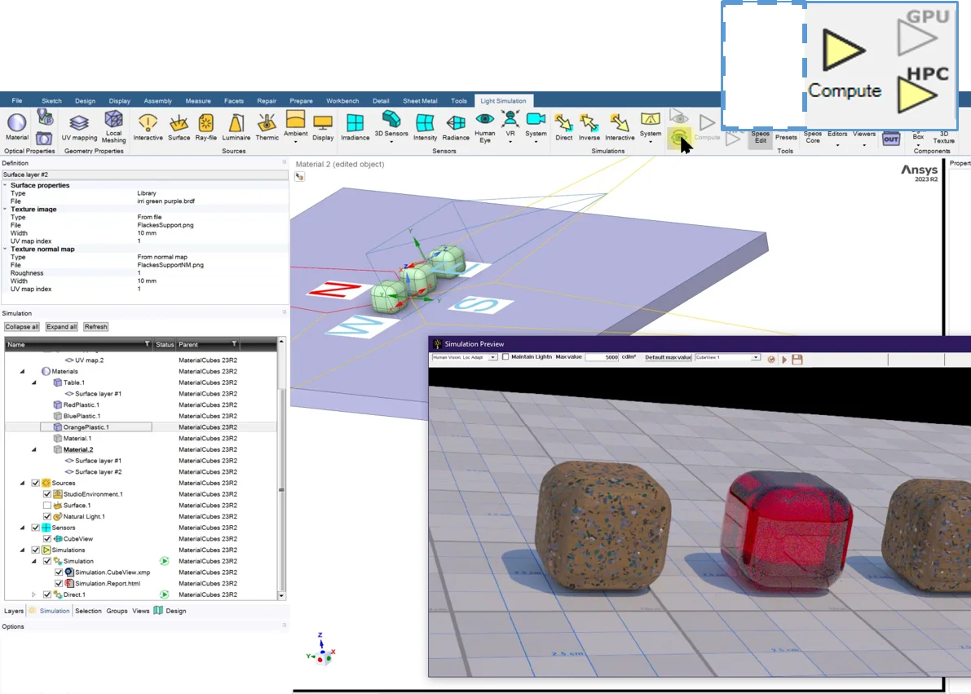Open the Assembly ribbon tab
Screen dimensions: 971x694
coord(158,100)
